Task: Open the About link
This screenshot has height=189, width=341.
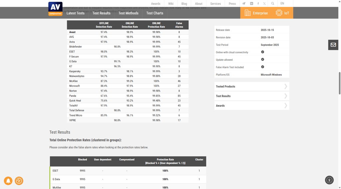Action: coord(198,4)
